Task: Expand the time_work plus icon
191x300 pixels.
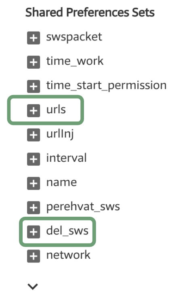Action: 34,62
